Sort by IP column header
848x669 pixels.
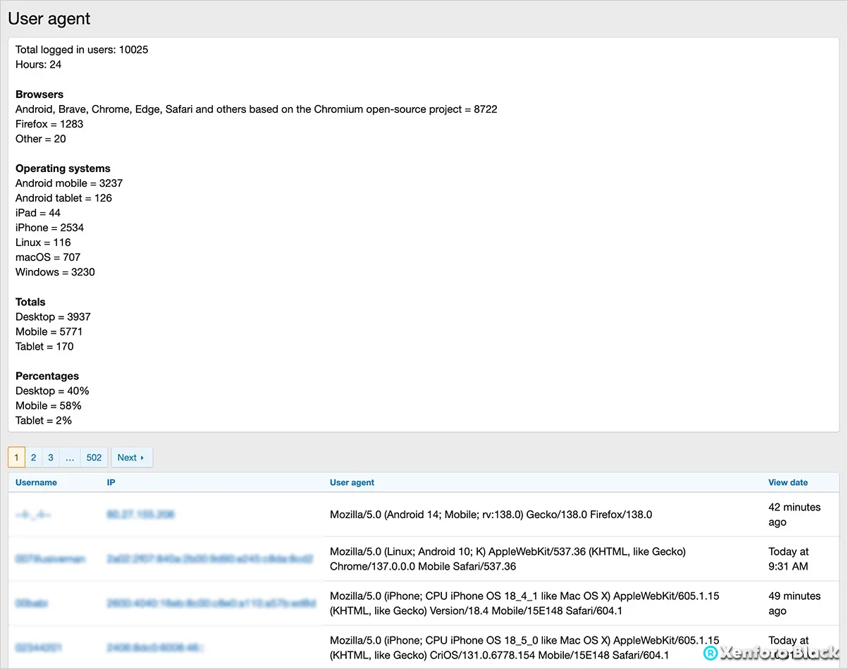(x=111, y=483)
